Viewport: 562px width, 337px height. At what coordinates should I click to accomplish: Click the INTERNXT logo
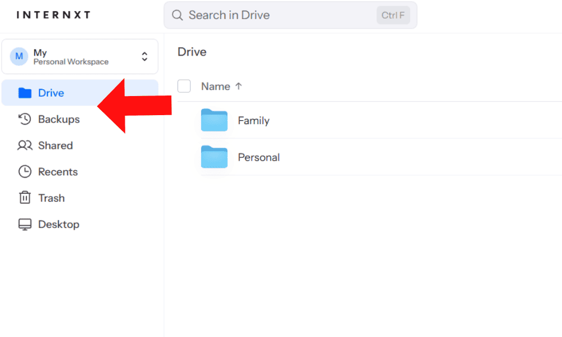tap(53, 15)
